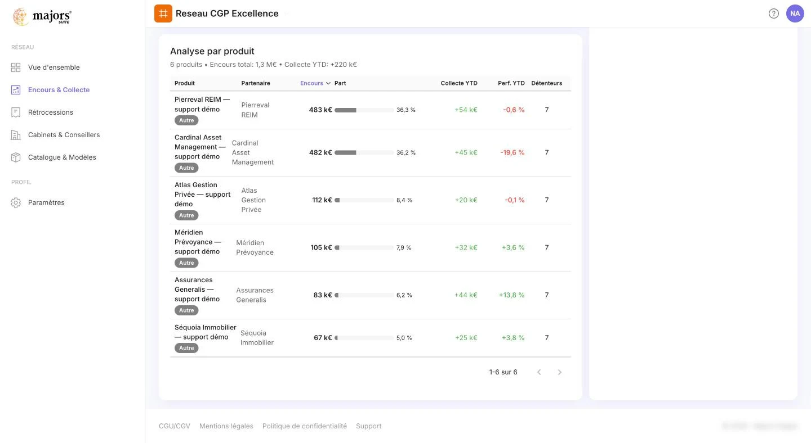Click Méridien Prévoyance — support démo product
The height and width of the screenshot is (443, 811).
[198, 242]
